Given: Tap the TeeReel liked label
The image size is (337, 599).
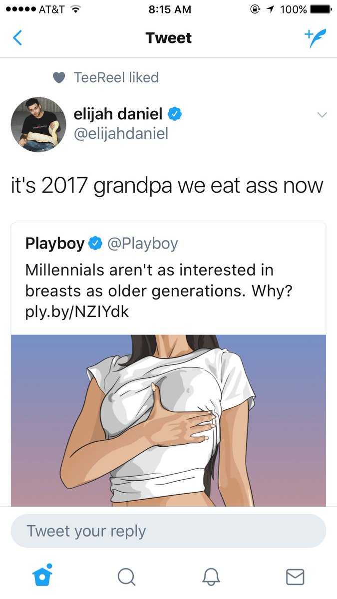Looking at the screenshot, I should [116, 77].
